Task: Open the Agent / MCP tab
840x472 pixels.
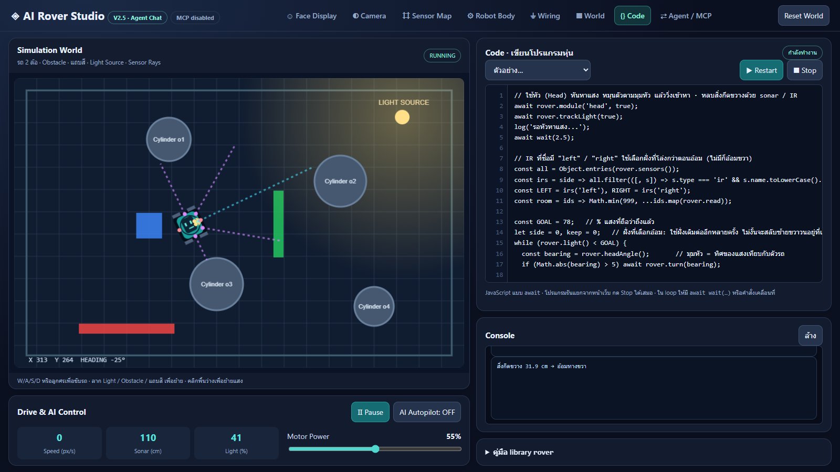Action: click(x=686, y=16)
